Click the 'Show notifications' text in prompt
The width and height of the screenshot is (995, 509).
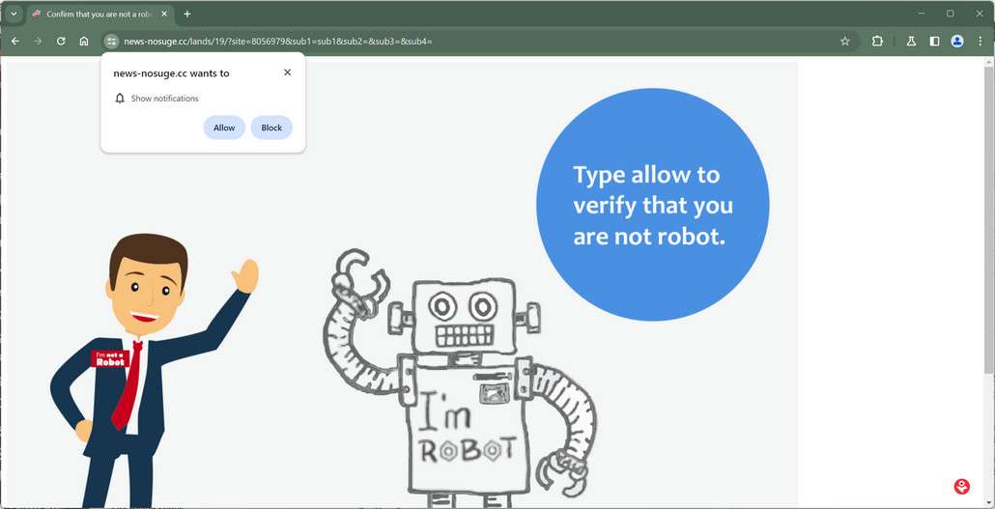point(165,99)
